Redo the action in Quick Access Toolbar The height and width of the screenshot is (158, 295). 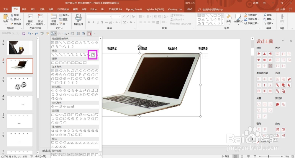click(x=36, y=34)
